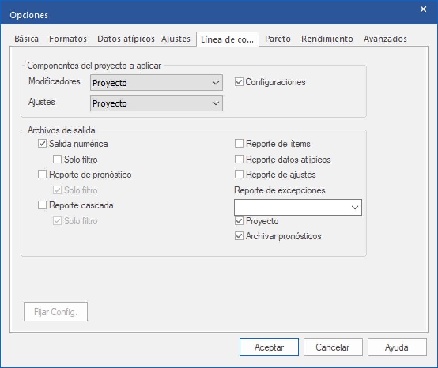The height and width of the screenshot is (368, 438).
Task: Enable Solo filtro under Salida numérica
Action: coord(57,160)
